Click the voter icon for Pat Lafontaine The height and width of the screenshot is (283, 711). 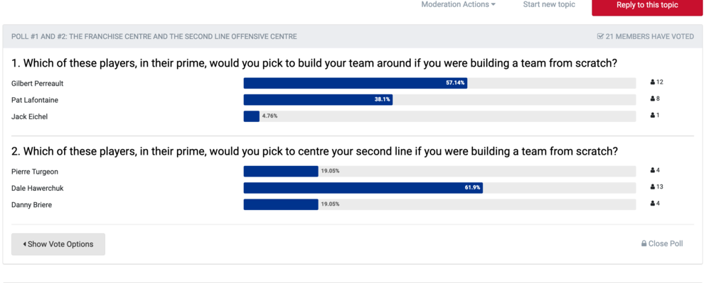pos(653,99)
